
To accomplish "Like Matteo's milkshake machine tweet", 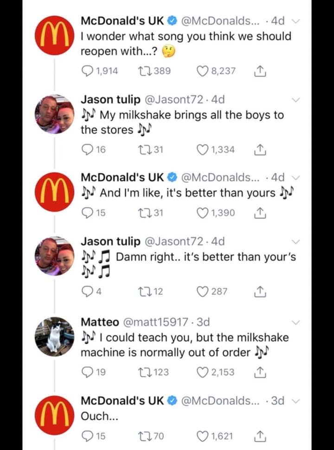I will [x=203, y=372].
